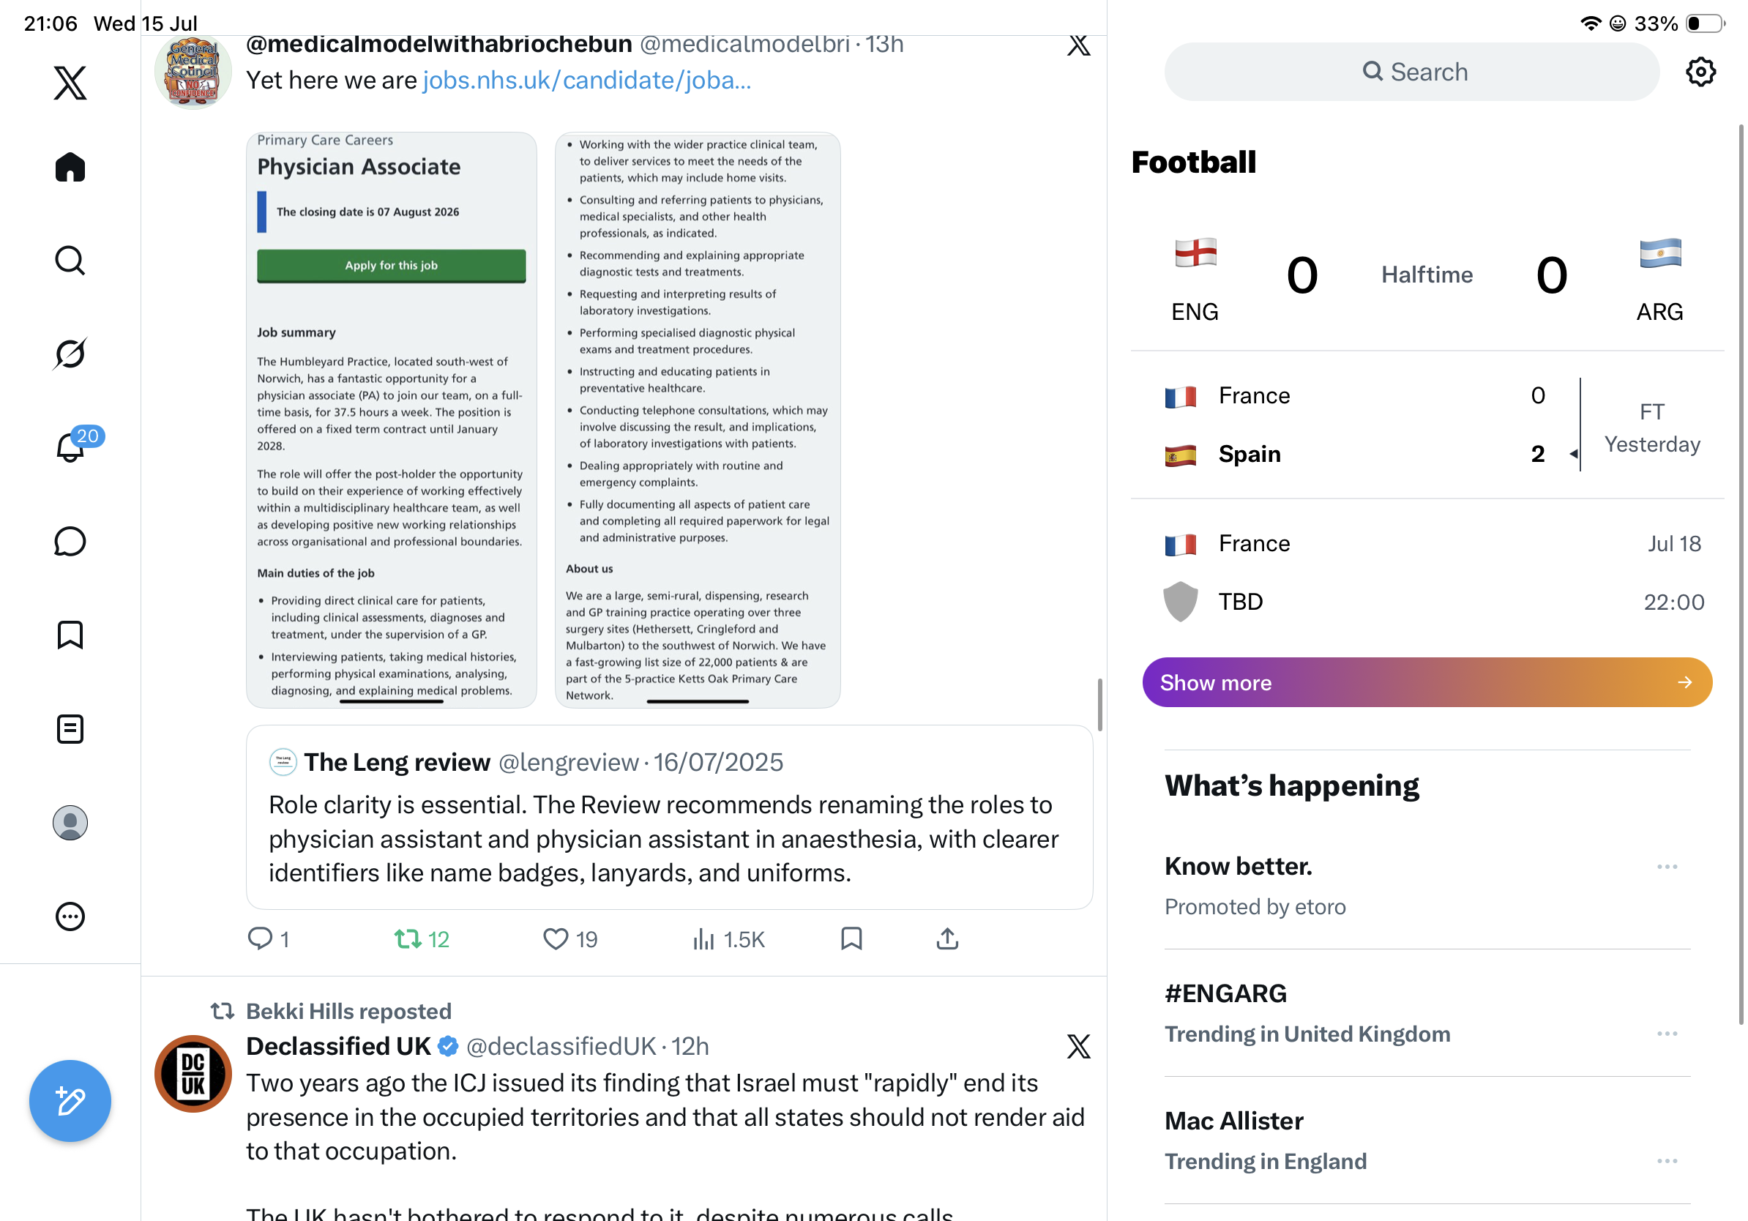Open the Messages chat bubble icon
Image resolution: width=1748 pixels, height=1221 pixels.
tap(70, 541)
